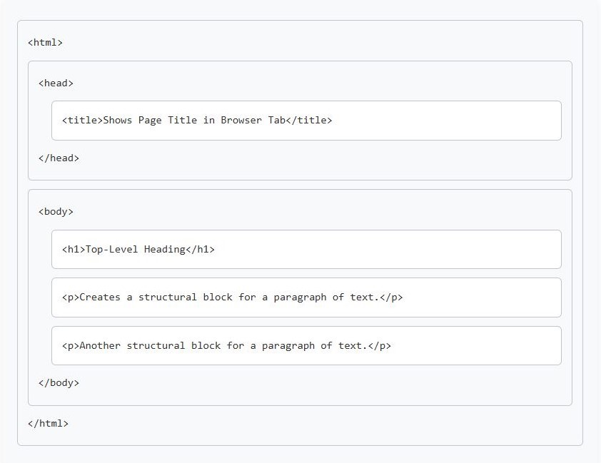Select the </head> closing tag text
The image size is (601, 463).
(x=59, y=158)
